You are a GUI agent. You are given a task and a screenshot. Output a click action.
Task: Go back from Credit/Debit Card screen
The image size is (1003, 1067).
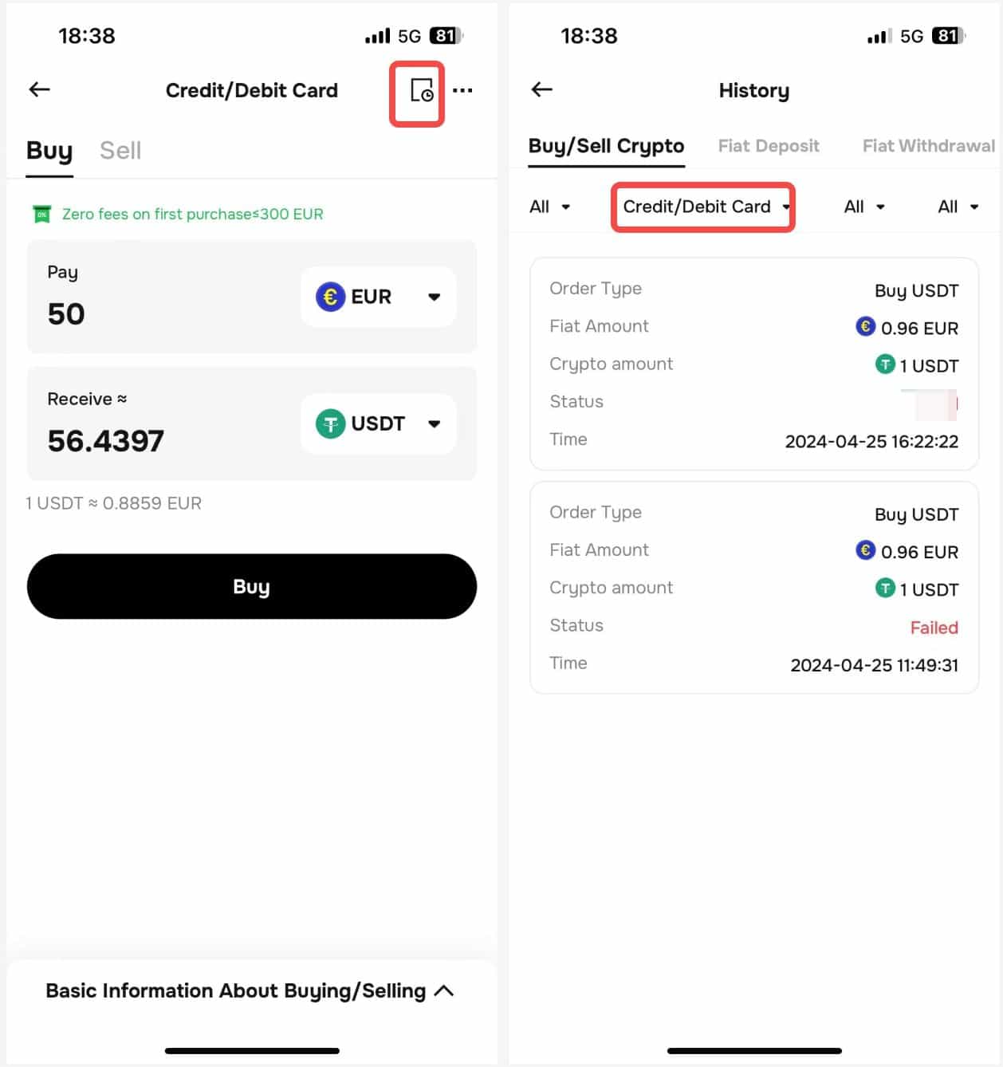[x=40, y=89]
